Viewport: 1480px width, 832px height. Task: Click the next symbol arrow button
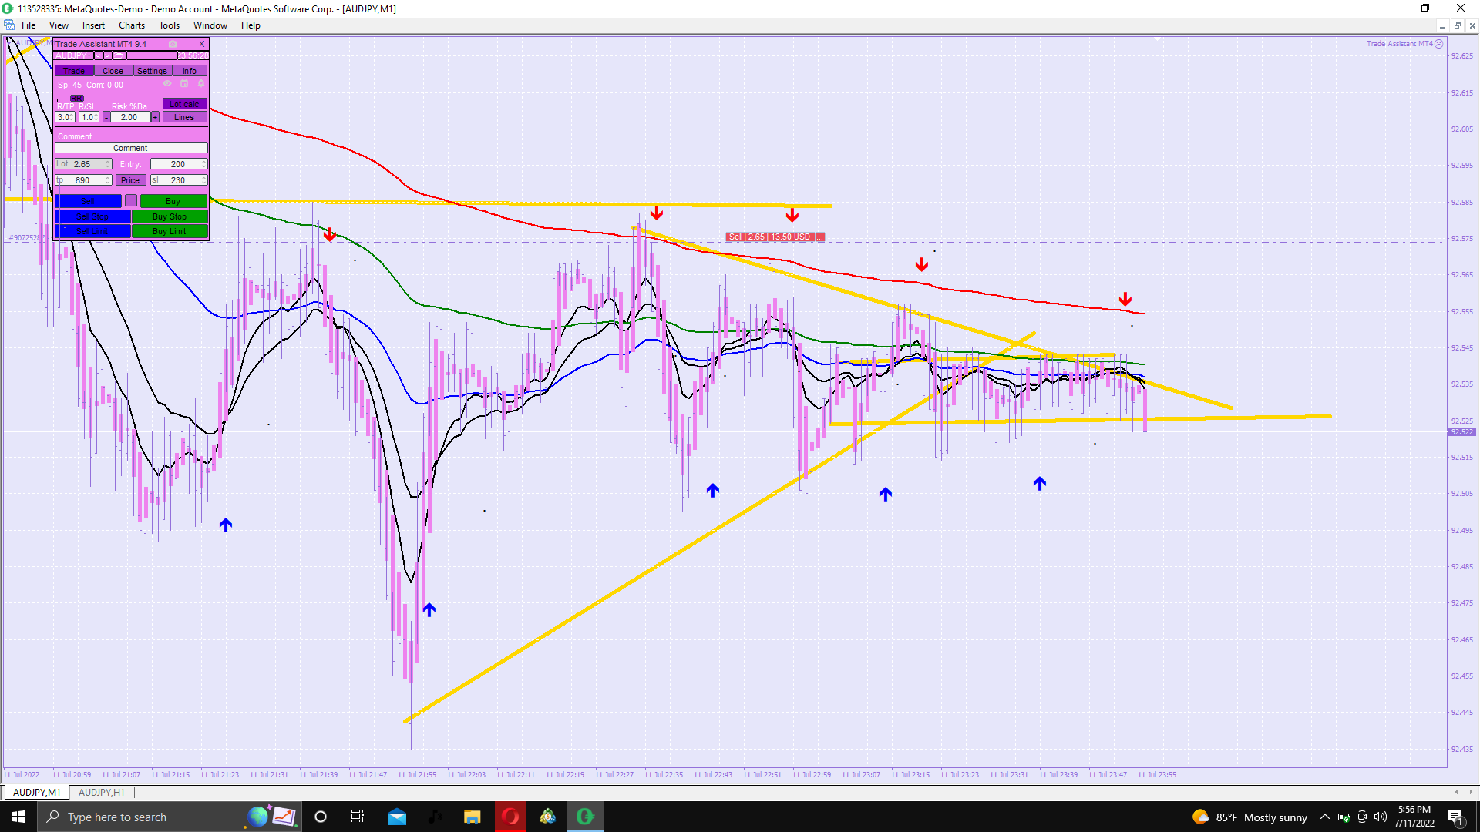tap(107, 55)
